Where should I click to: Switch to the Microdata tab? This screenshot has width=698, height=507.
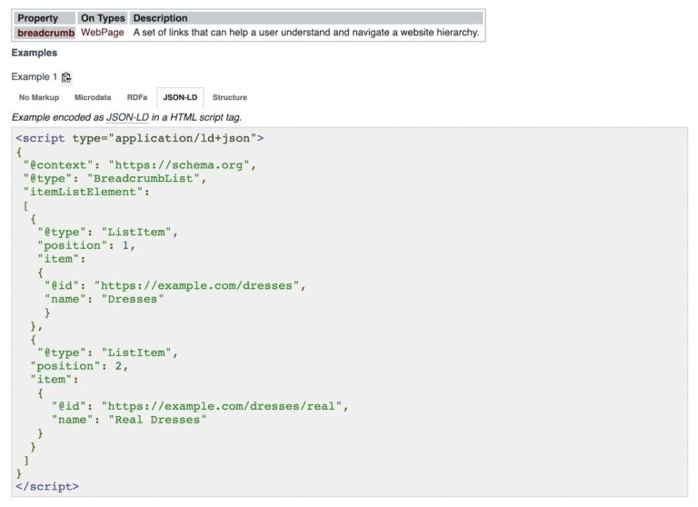point(93,97)
